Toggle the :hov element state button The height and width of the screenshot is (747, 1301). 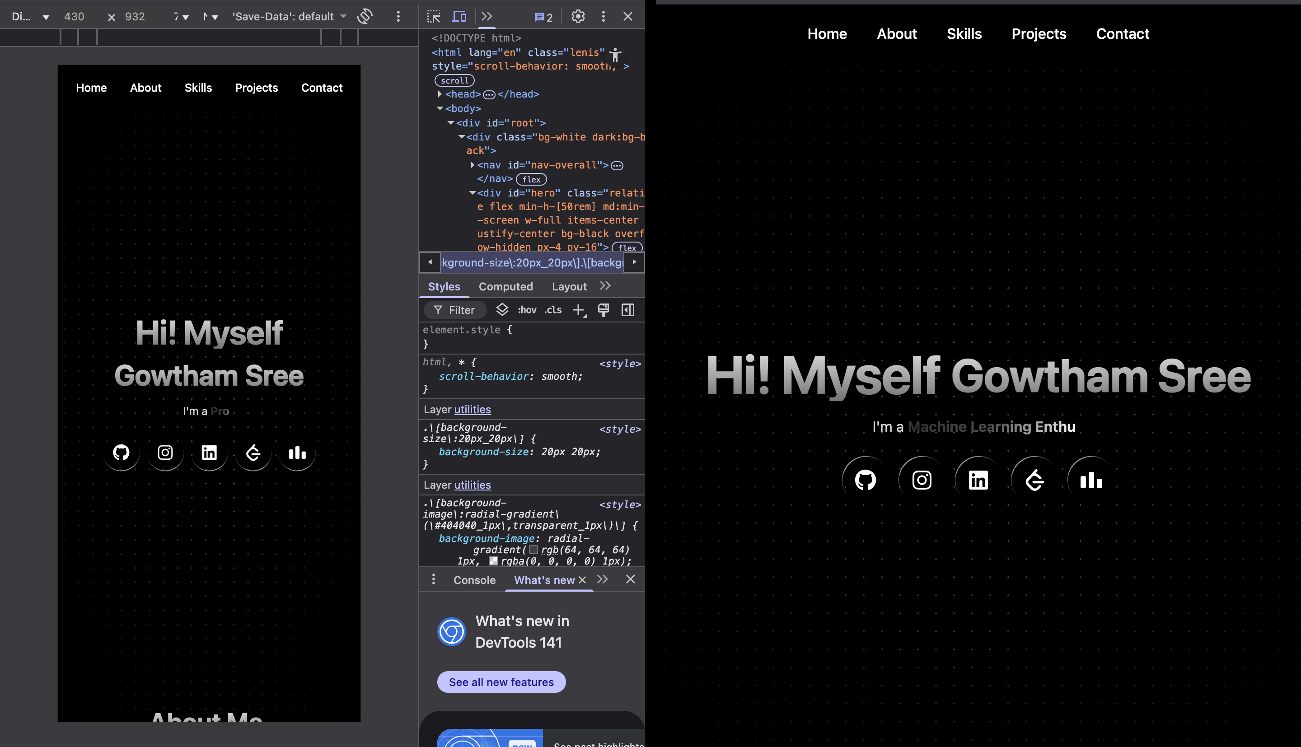click(x=527, y=310)
